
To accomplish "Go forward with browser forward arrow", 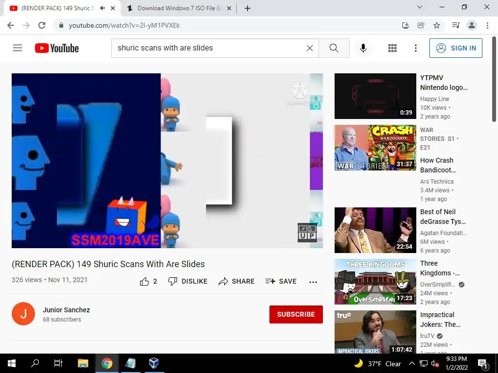I will [26, 25].
